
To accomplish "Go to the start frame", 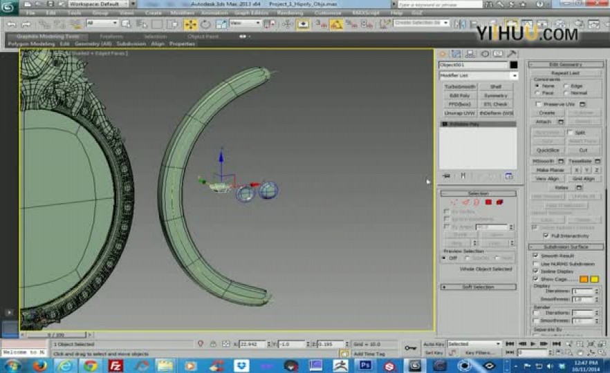I will pos(510,344).
